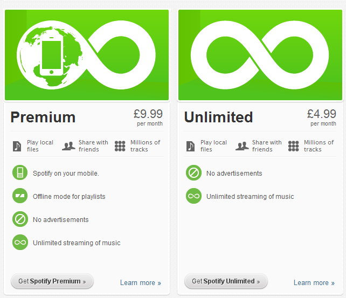The height and width of the screenshot is (298, 346).
Task: Click the Unlimited infinity banner image
Action: pyautogui.click(x=260, y=55)
